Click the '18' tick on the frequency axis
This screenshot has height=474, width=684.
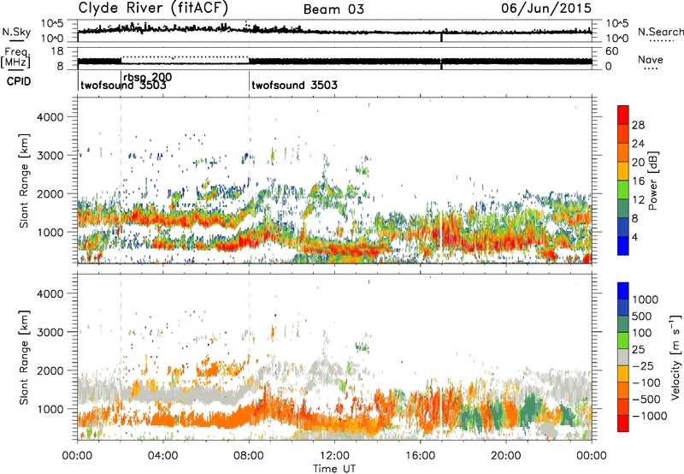pos(56,51)
